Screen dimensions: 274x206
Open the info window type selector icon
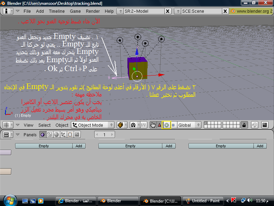tap(8, 11)
